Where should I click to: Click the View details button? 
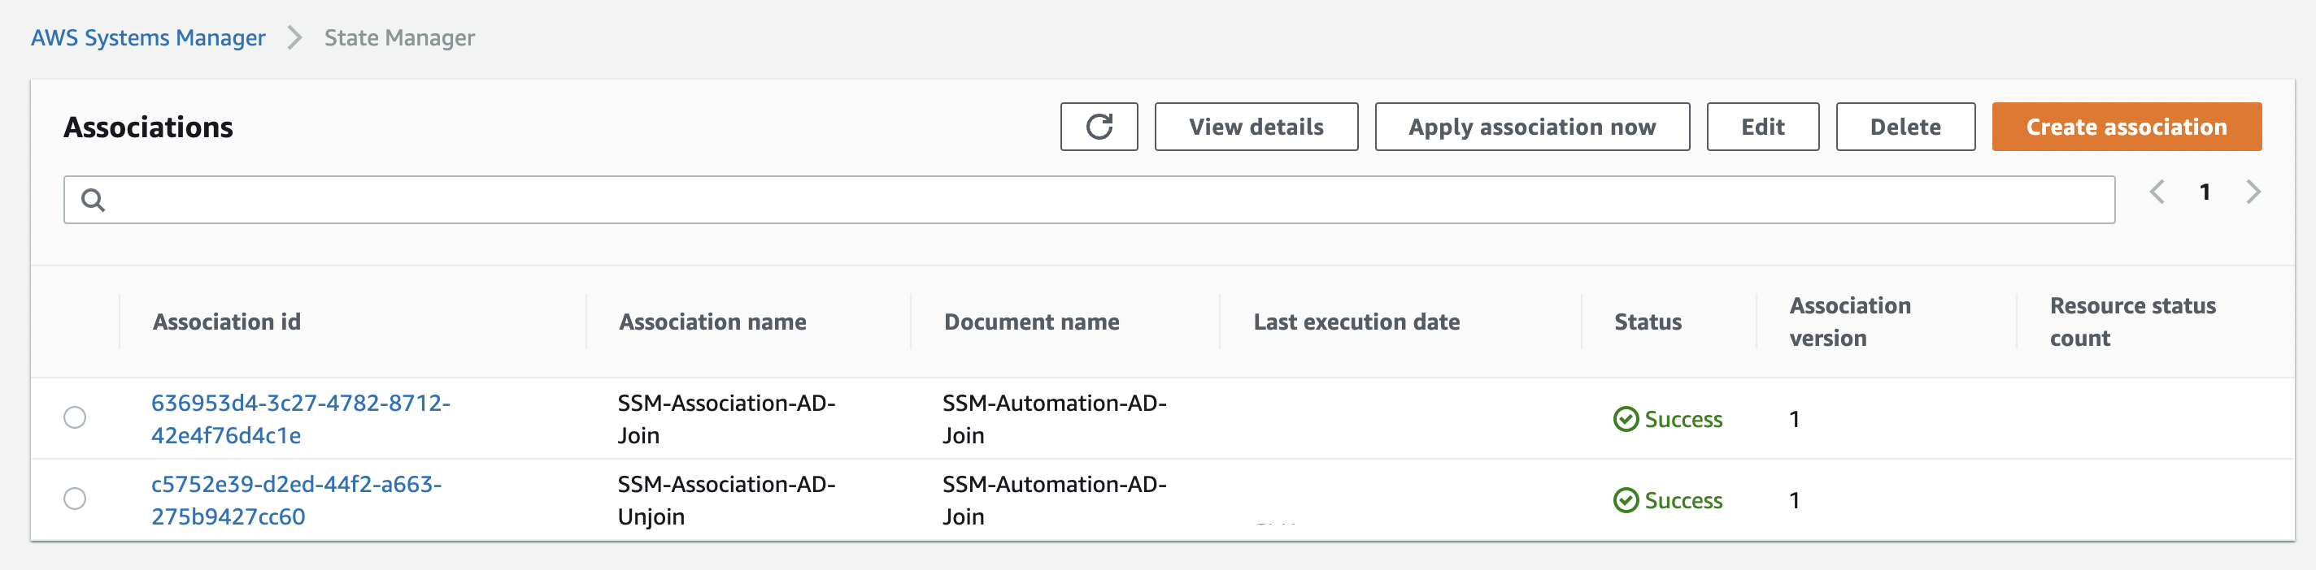[x=1255, y=127]
